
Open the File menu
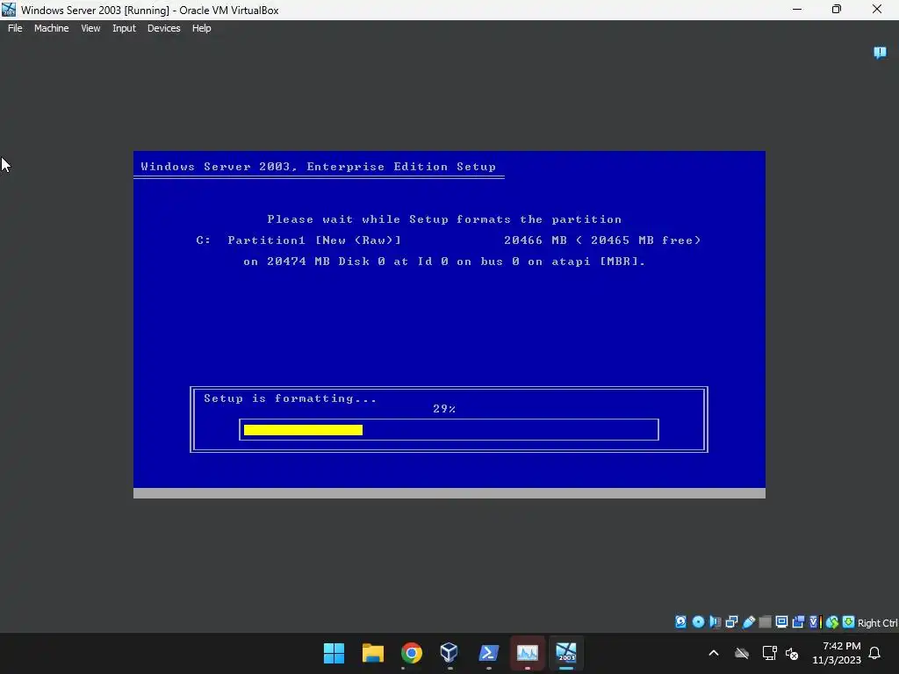tap(15, 28)
